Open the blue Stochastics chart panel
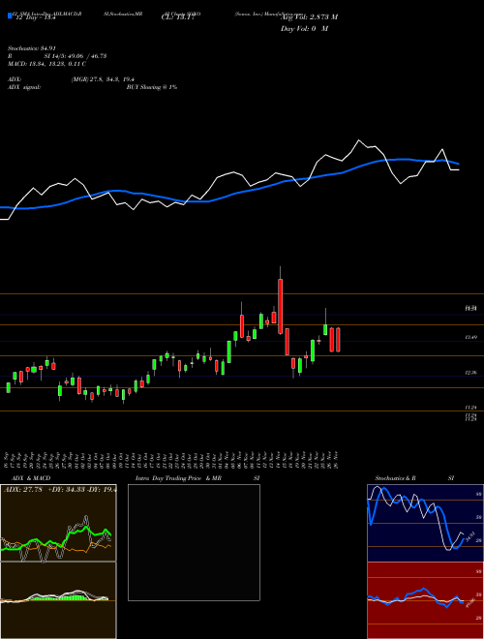The image size is (484, 639). (x=425, y=523)
